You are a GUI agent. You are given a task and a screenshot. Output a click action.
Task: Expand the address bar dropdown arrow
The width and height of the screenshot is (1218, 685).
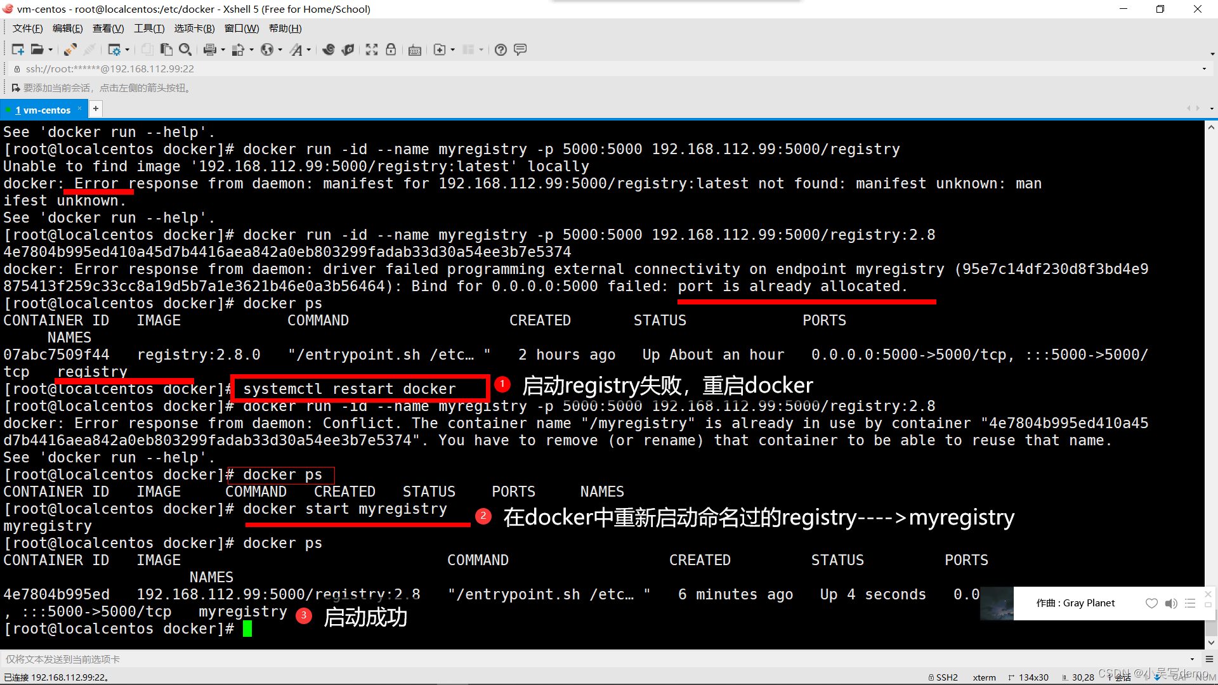coord(1204,68)
